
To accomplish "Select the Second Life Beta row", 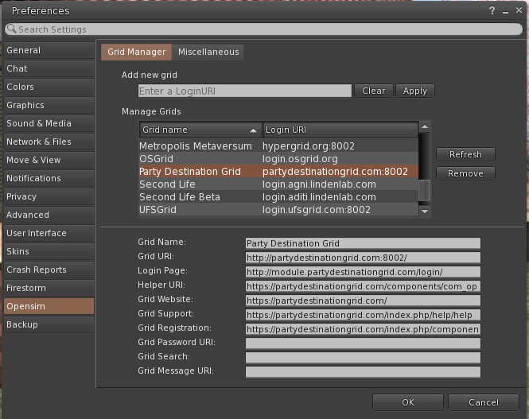I will point(278,197).
